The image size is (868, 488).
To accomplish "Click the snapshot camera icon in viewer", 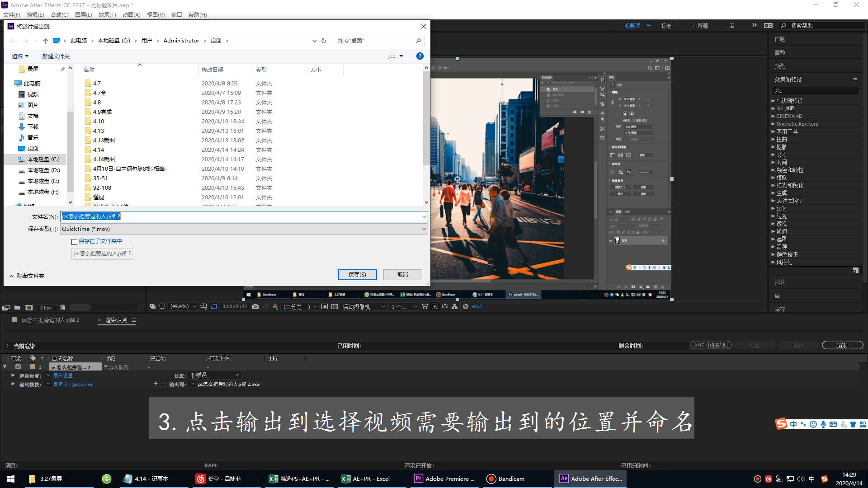I will (255, 306).
